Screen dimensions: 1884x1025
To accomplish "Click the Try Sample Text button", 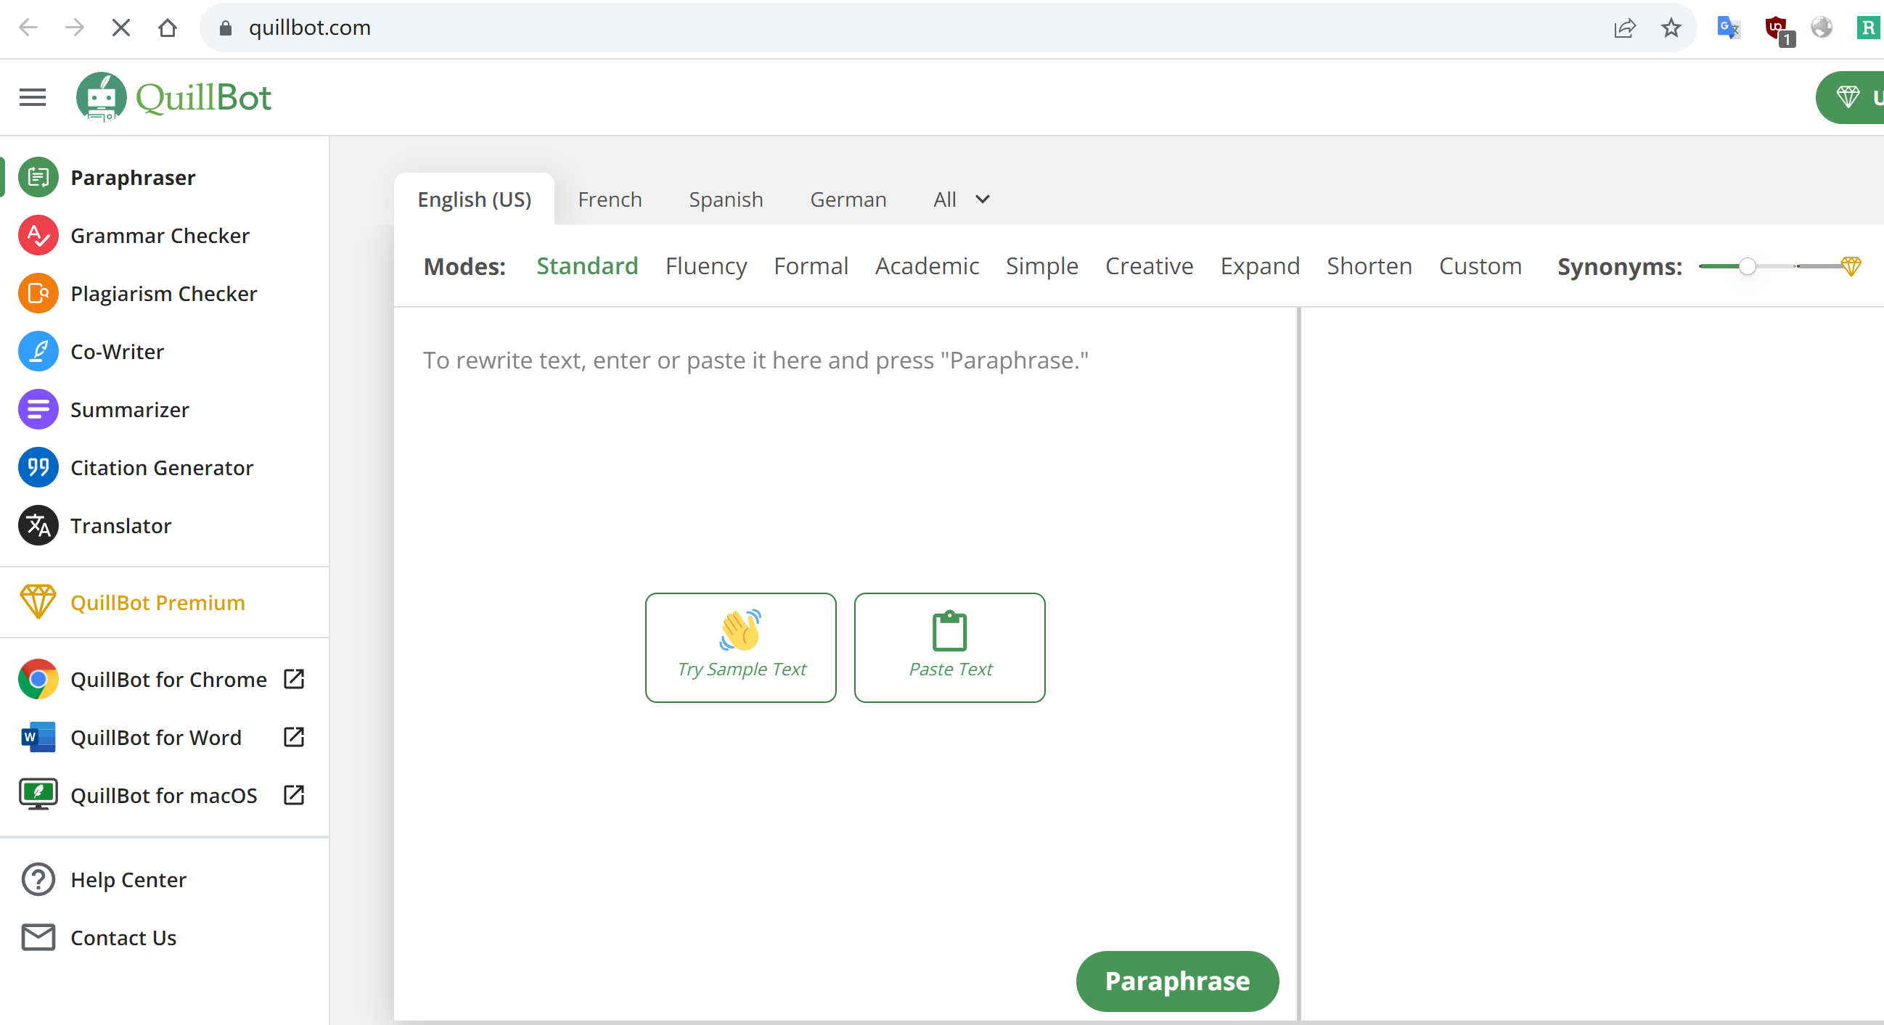I will [740, 647].
